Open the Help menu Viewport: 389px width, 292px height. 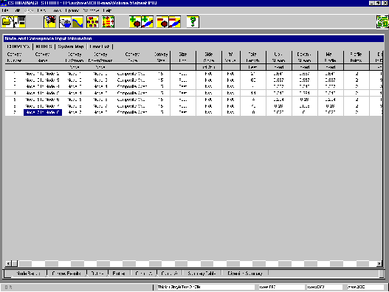pyautogui.click(x=107, y=10)
